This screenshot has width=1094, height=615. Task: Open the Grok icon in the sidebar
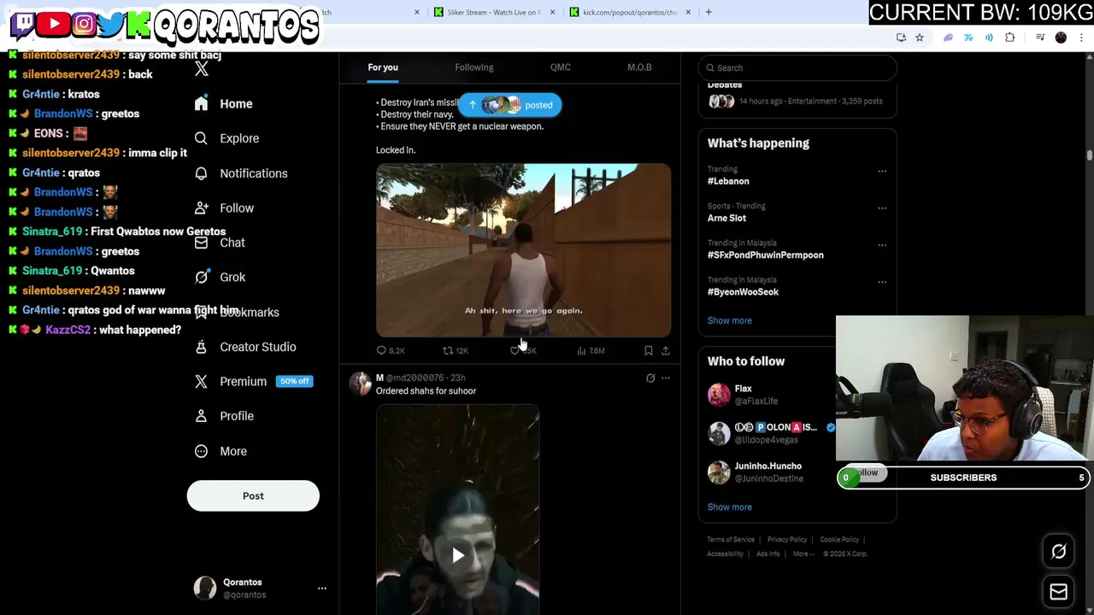201,277
